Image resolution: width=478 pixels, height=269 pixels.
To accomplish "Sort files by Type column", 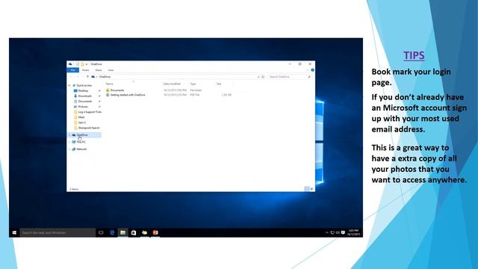I will [x=193, y=84].
